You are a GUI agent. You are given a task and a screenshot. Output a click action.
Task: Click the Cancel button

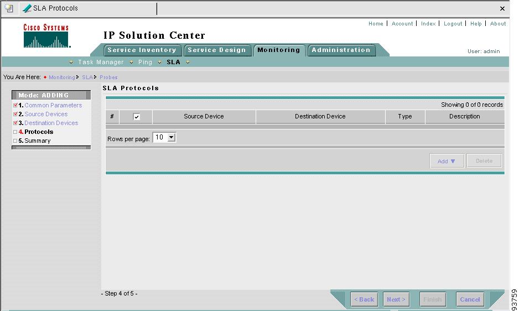pos(470,299)
